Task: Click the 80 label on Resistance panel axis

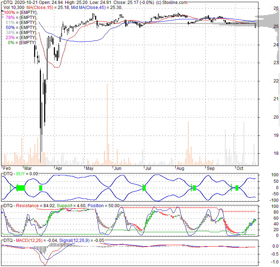Action: click(x=276, y=212)
